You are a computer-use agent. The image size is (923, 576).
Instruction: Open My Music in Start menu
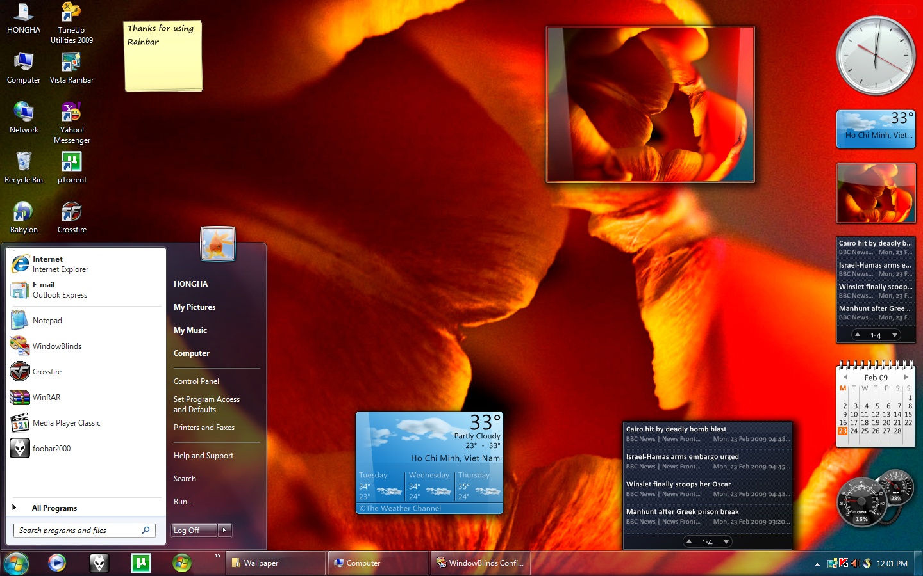(190, 330)
